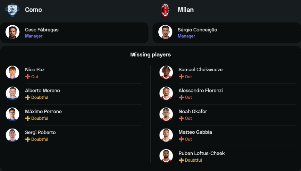
Task: Click Sérgio Conceição manager avatar
Action: tap(165, 32)
